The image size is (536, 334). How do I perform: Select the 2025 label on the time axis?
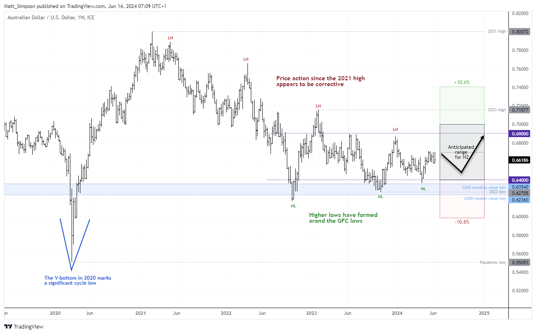485,313
